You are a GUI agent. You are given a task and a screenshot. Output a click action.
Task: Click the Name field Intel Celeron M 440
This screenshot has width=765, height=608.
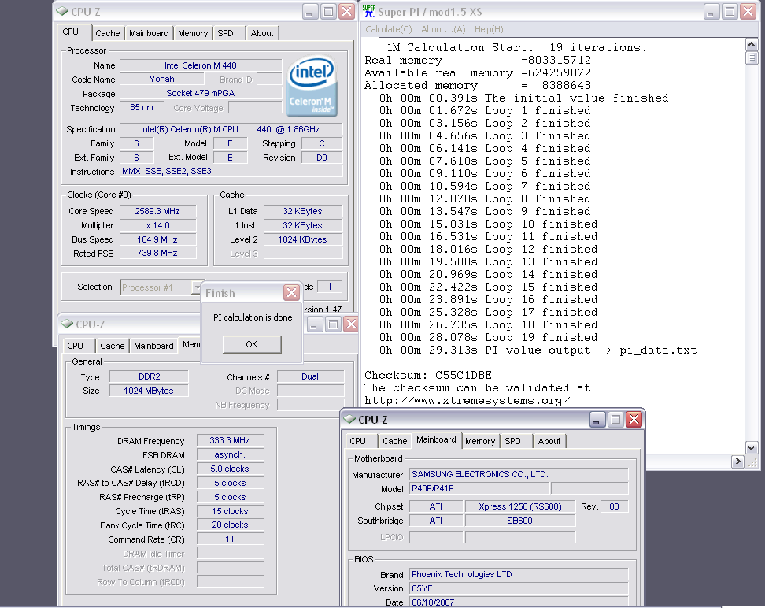pyautogui.click(x=201, y=65)
